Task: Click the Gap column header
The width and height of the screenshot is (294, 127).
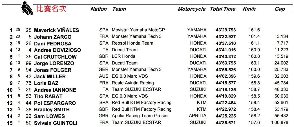Action: pos(280,9)
